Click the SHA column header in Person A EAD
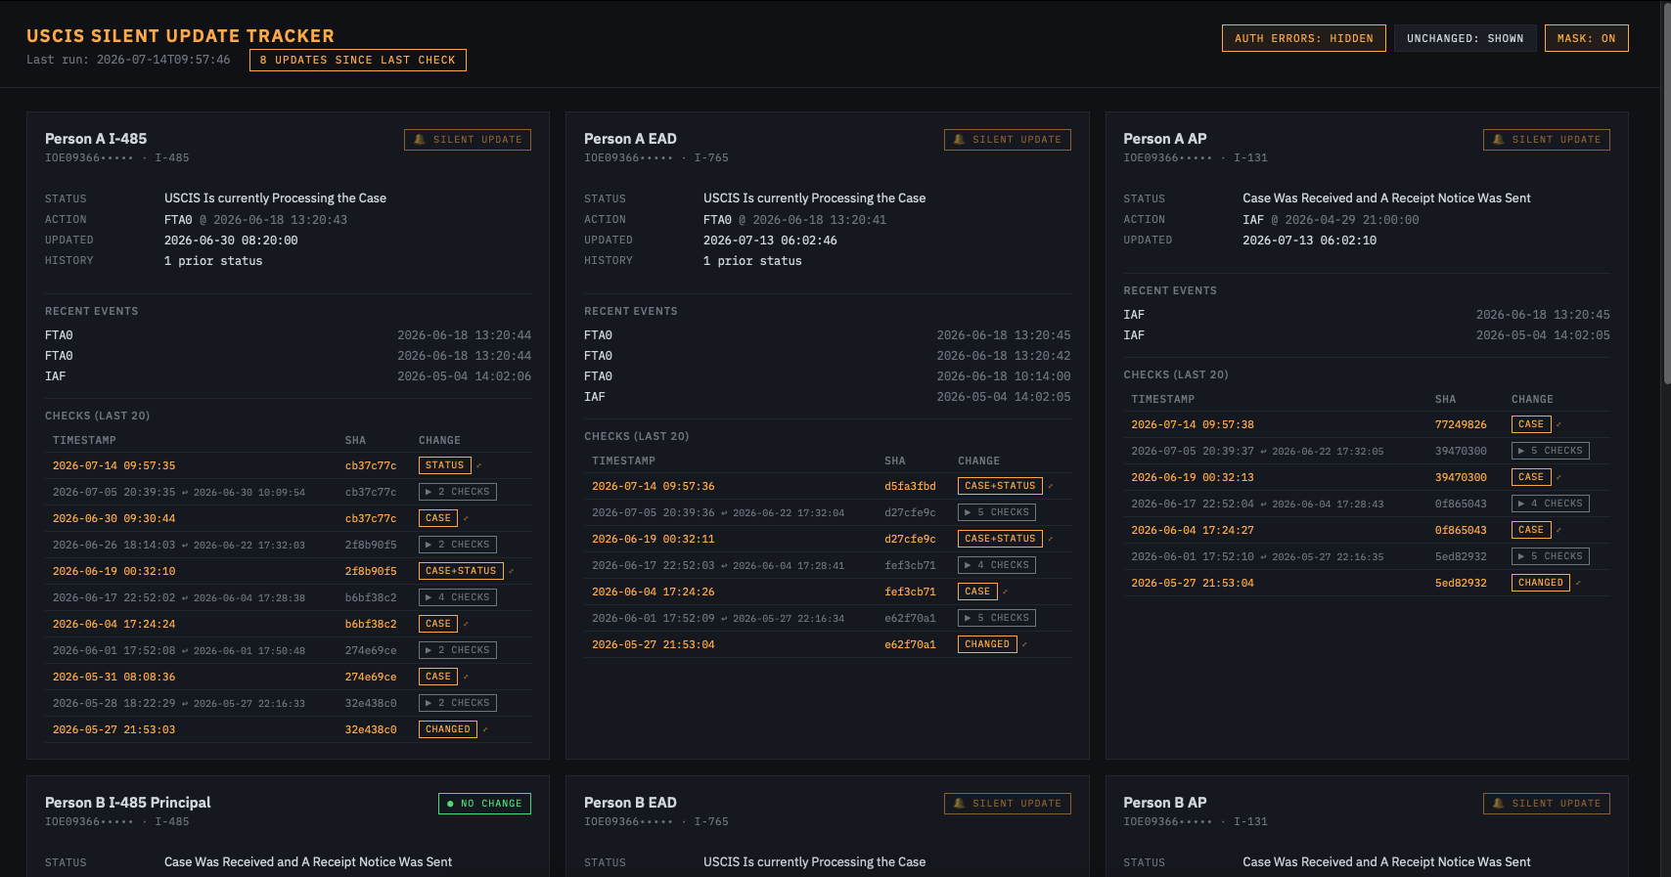Screen dimensions: 1671x877 tap(895, 461)
